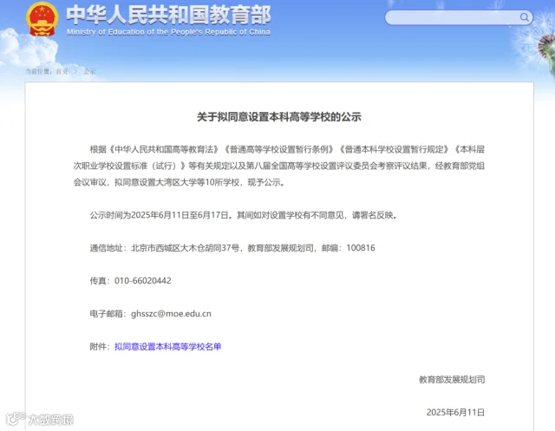The width and height of the screenshot is (555, 431).
Task: Click the postal code 100816
Action: tap(361, 248)
